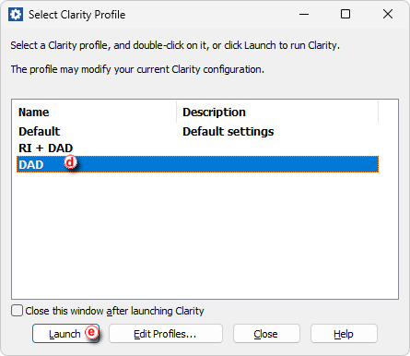Click the Clarity gear icon in title bar
410x356 pixels.
click(16, 15)
